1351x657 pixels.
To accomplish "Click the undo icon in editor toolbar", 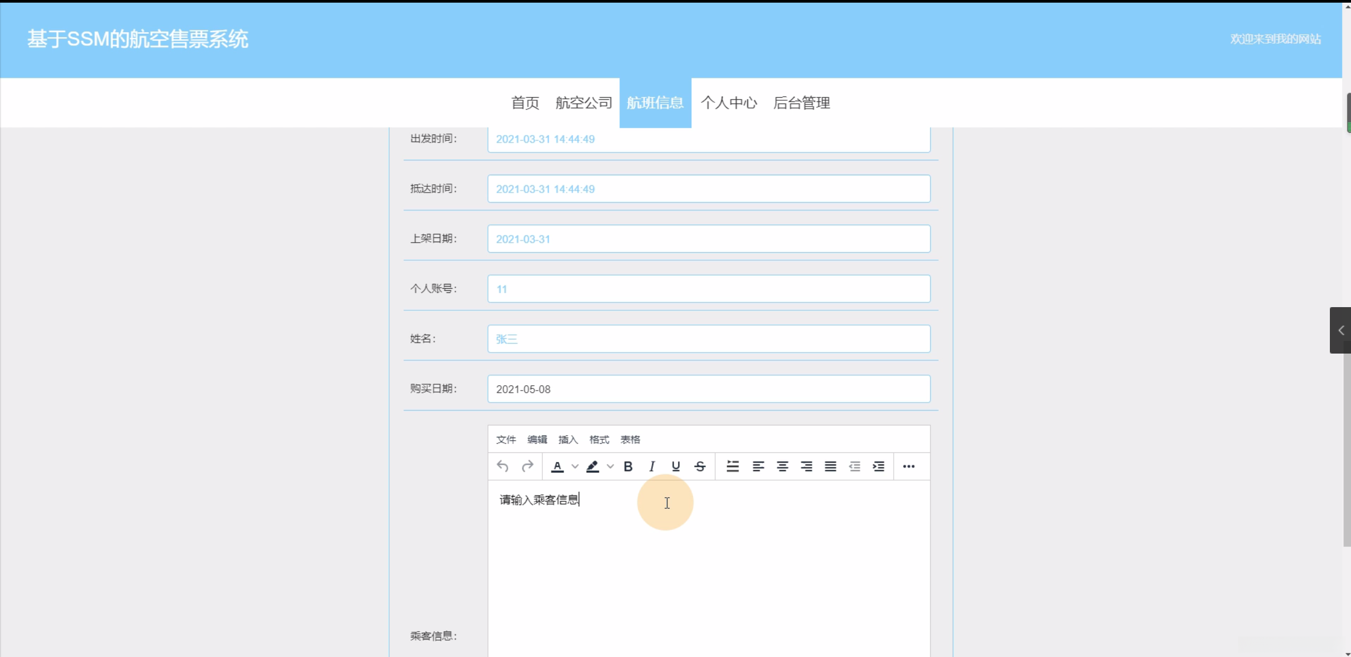I will [x=502, y=466].
